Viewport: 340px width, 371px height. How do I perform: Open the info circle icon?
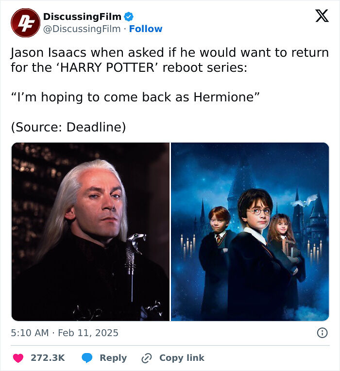coord(322,333)
